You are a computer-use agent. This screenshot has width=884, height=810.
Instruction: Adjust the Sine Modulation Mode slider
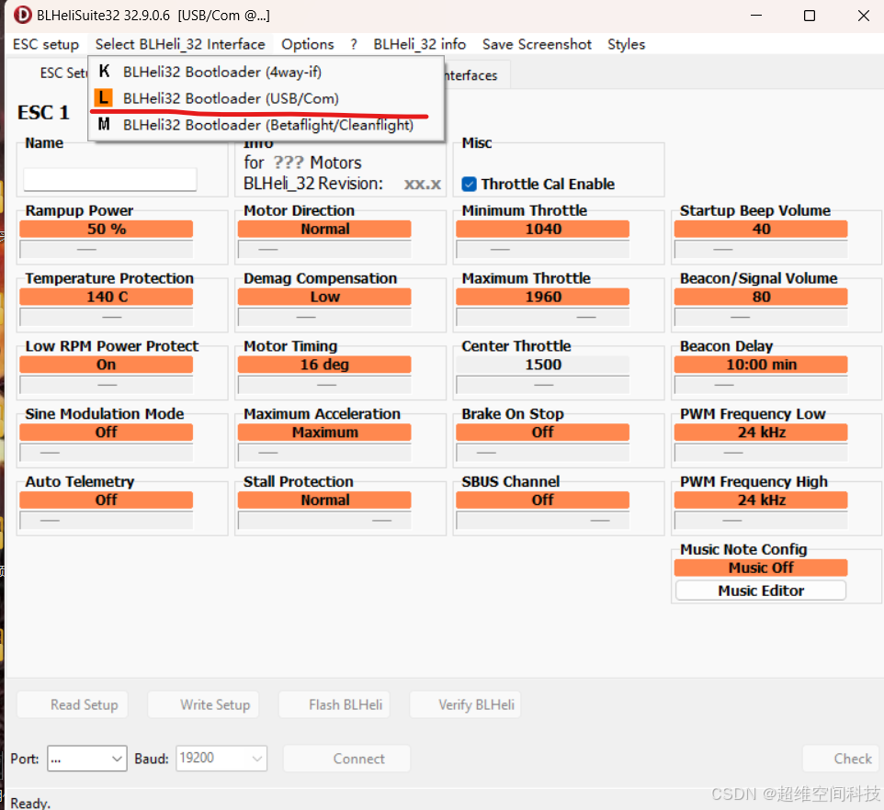pos(106,453)
